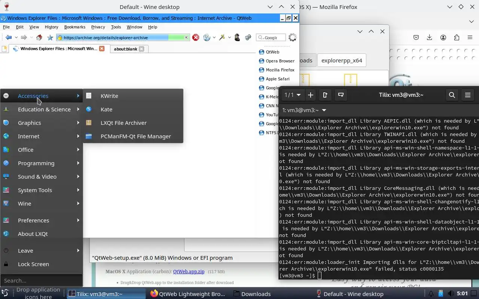The image size is (479, 299).
Task: Open the Wine category in menu
Action: [41, 203]
